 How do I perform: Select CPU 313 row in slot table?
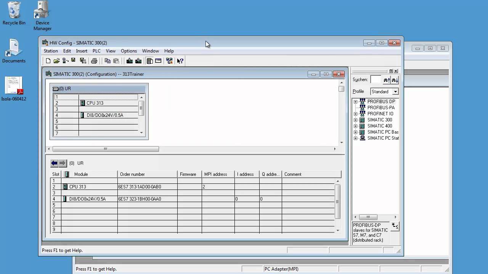(193, 187)
